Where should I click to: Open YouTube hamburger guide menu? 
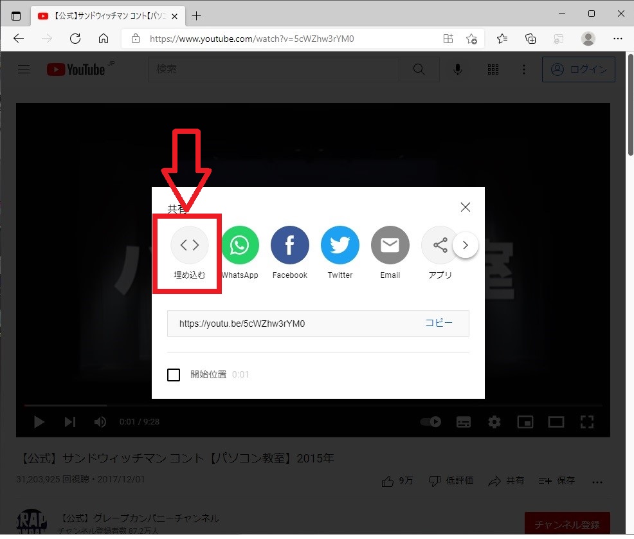pyautogui.click(x=24, y=69)
